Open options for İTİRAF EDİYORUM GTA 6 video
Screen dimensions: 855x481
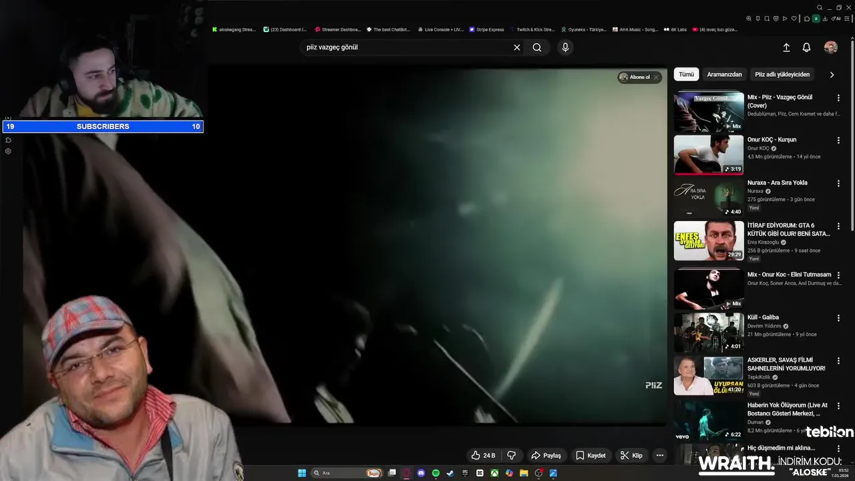pos(838,226)
